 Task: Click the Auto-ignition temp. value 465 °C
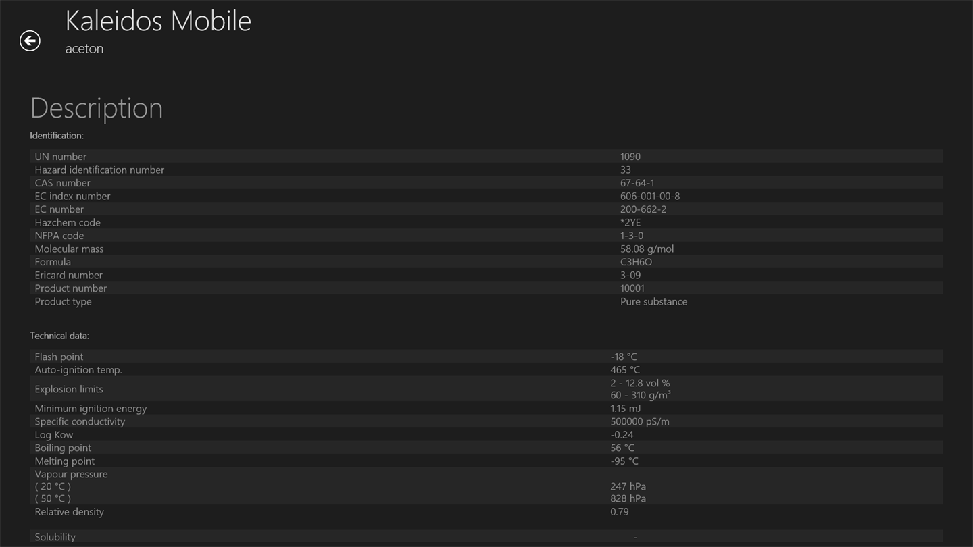pos(625,370)
